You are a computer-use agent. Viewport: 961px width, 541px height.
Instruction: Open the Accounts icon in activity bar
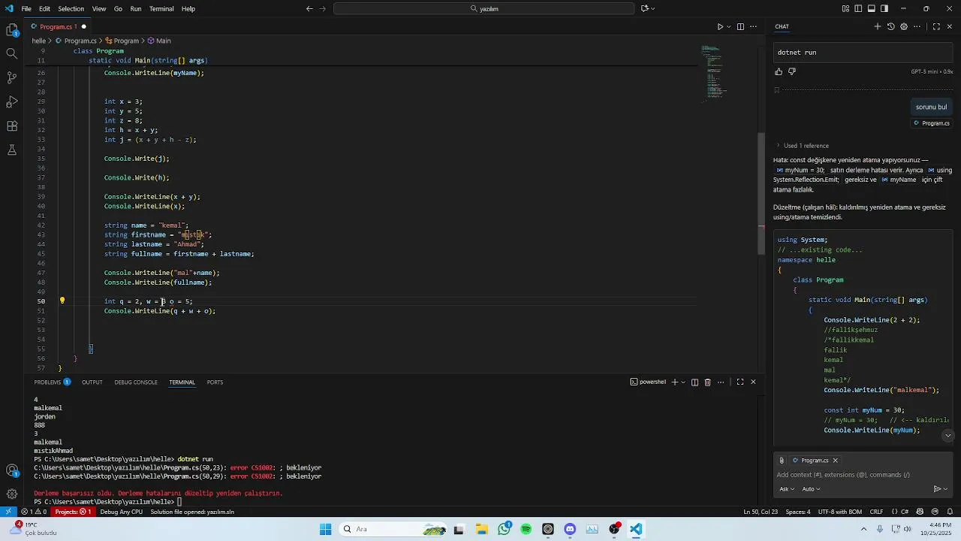12,470
